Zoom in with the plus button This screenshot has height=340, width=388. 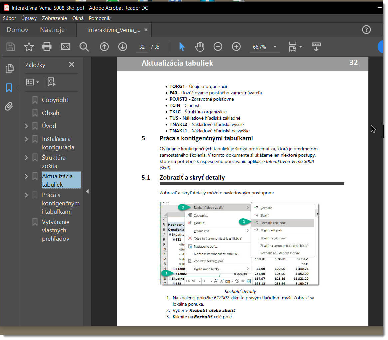coord(236,47)
